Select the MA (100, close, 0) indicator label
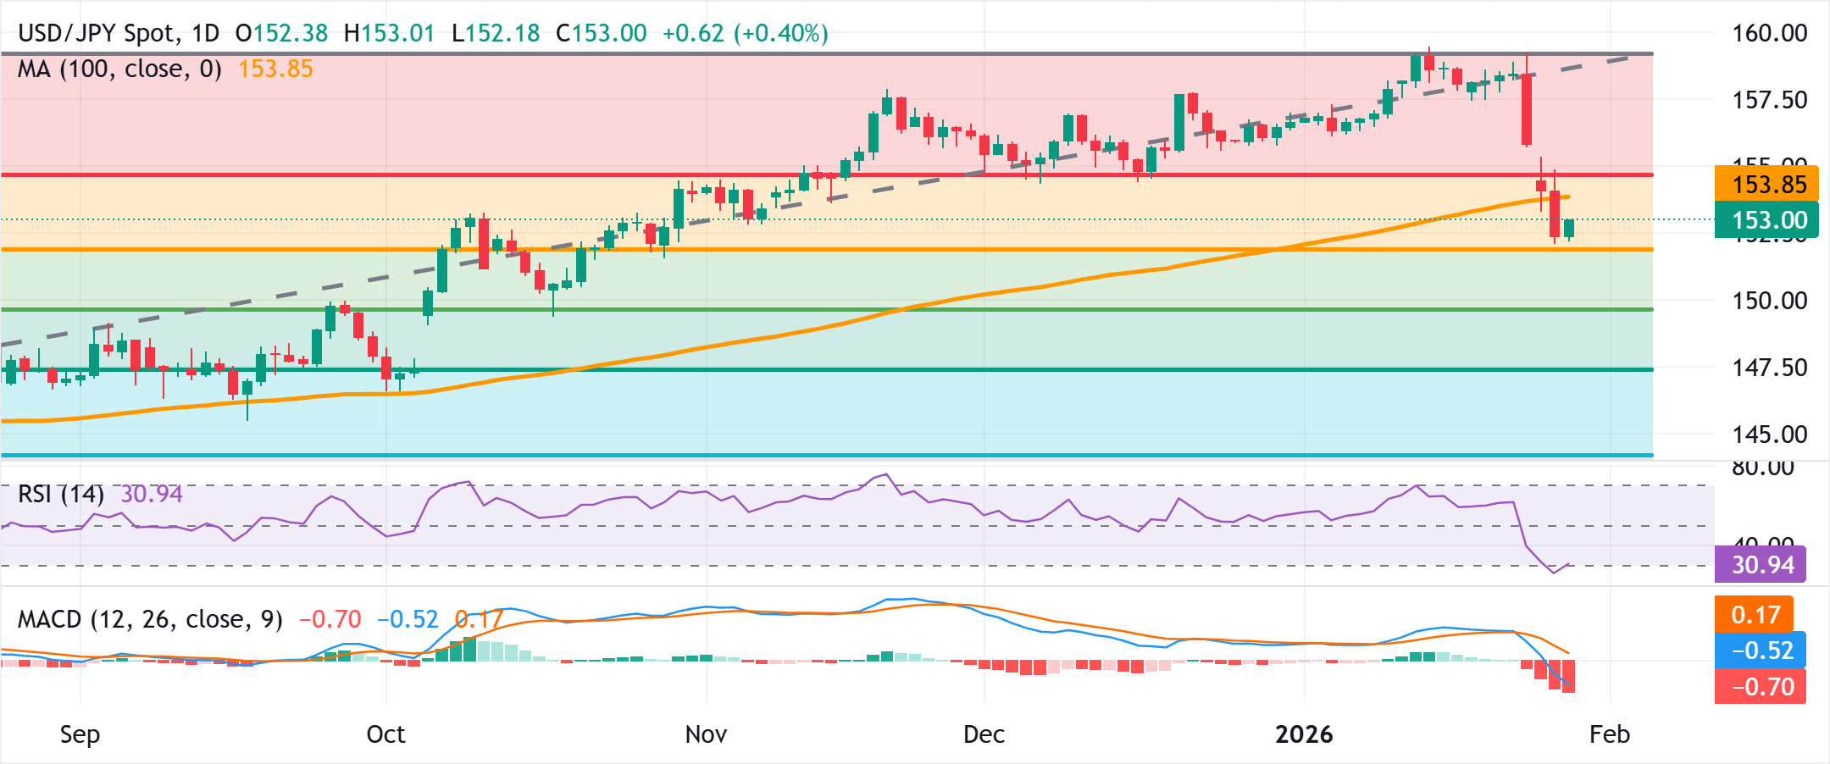The image size is (1830, 764). click(x=119, y=69)
